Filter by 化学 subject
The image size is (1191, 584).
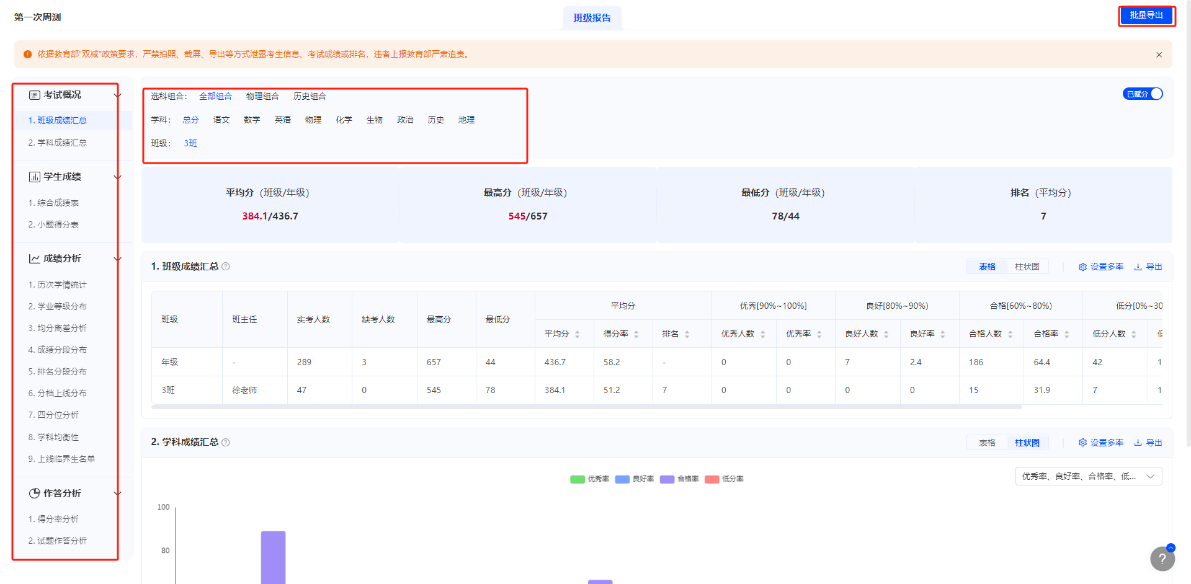(344, 120)
